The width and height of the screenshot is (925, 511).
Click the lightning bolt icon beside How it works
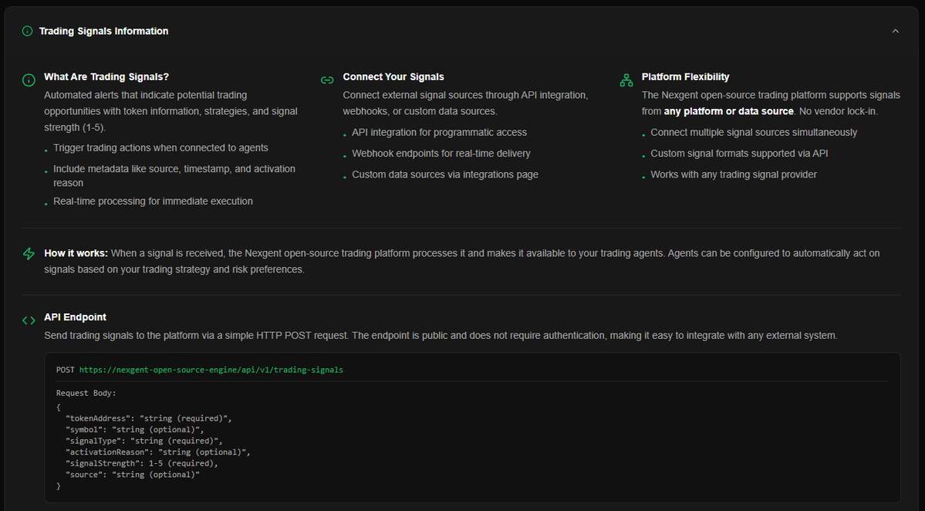click(x=29, y=254)
